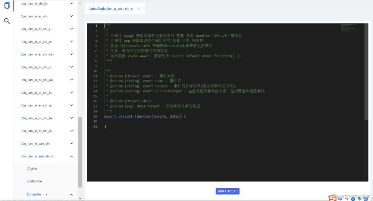Select the u_lian_xi_er_shi_si folder
The image size is (373, 201).
[36, 67]
